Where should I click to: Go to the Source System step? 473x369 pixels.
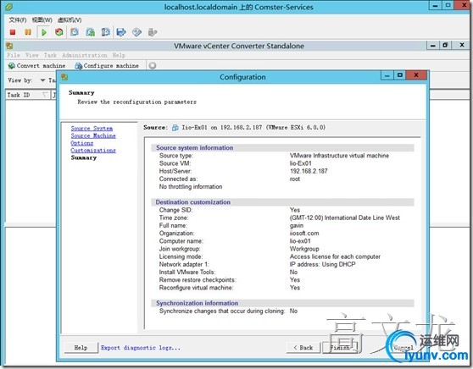pyautogui.click(x=92, y=129)
